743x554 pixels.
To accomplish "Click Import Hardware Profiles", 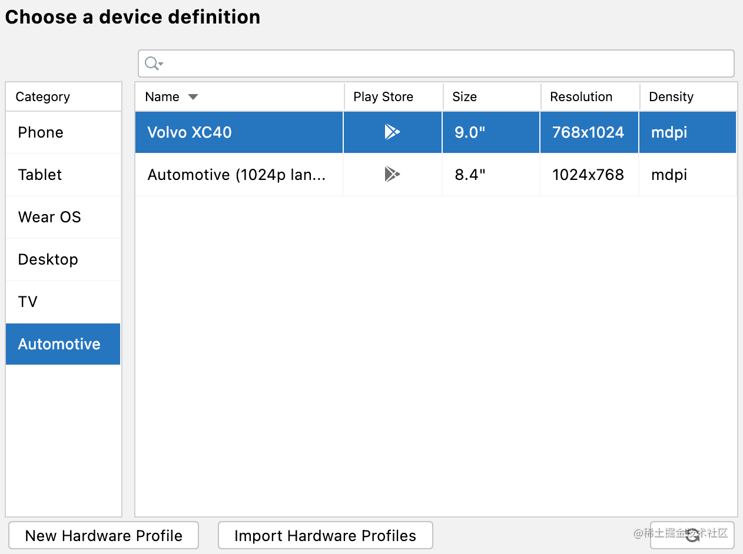I will pos(325,535).
